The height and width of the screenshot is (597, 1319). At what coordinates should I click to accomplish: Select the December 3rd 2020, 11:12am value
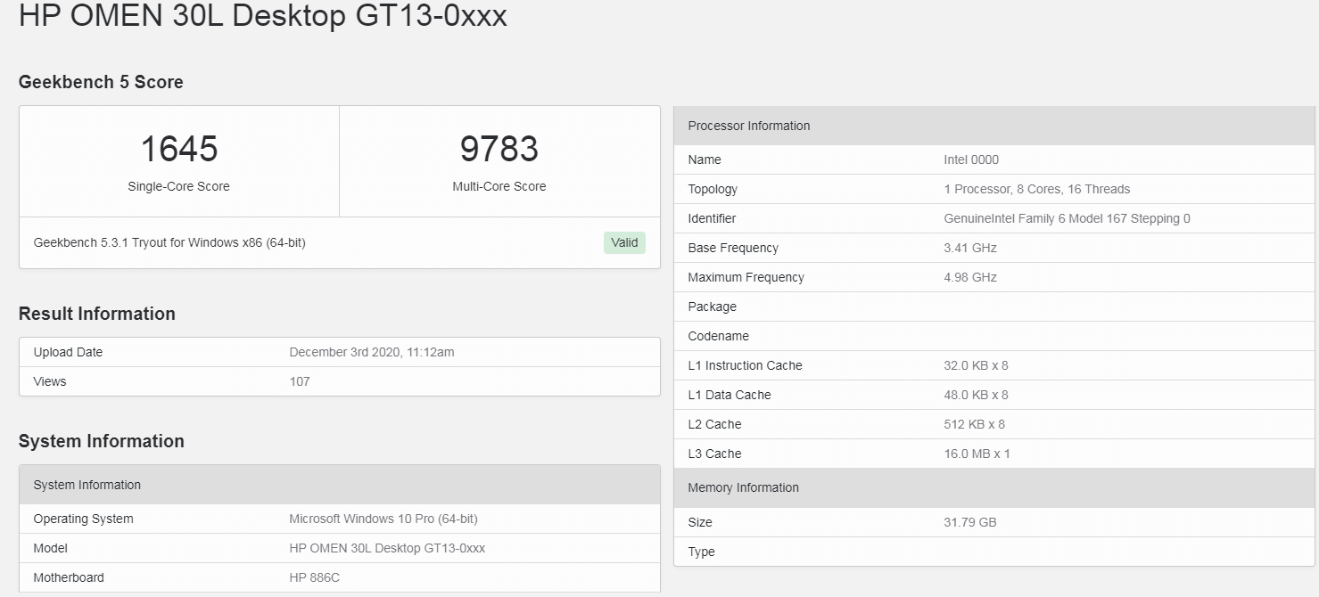[372, 352]
